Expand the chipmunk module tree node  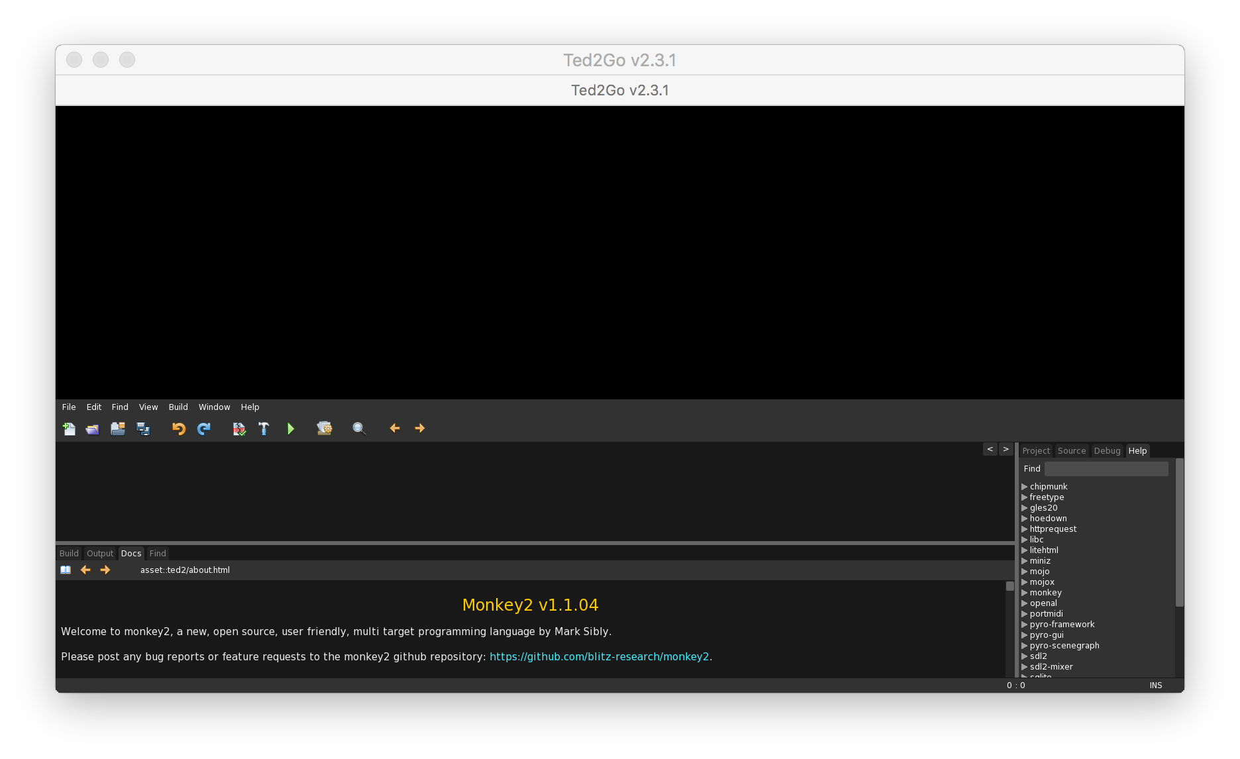pyautogui.click(x=1025, y=487)
